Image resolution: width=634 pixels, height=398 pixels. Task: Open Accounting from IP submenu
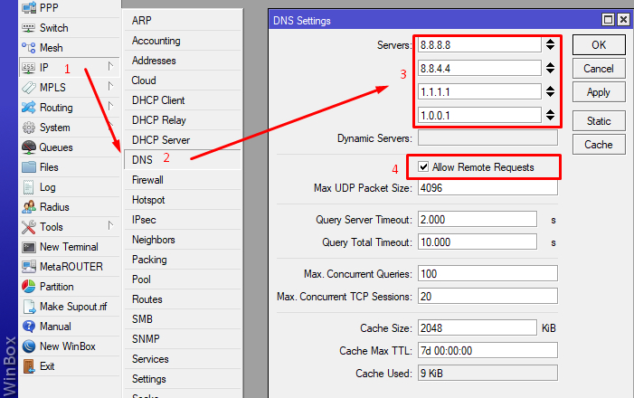[x=183, y=41]
